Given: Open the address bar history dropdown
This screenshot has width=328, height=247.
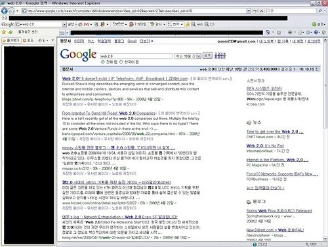Looking at the screenshot, I should [x=249, y=10].
